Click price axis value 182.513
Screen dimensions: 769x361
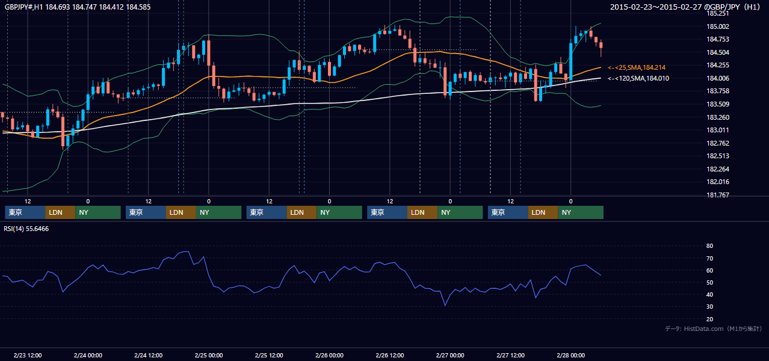pos(718,156)
